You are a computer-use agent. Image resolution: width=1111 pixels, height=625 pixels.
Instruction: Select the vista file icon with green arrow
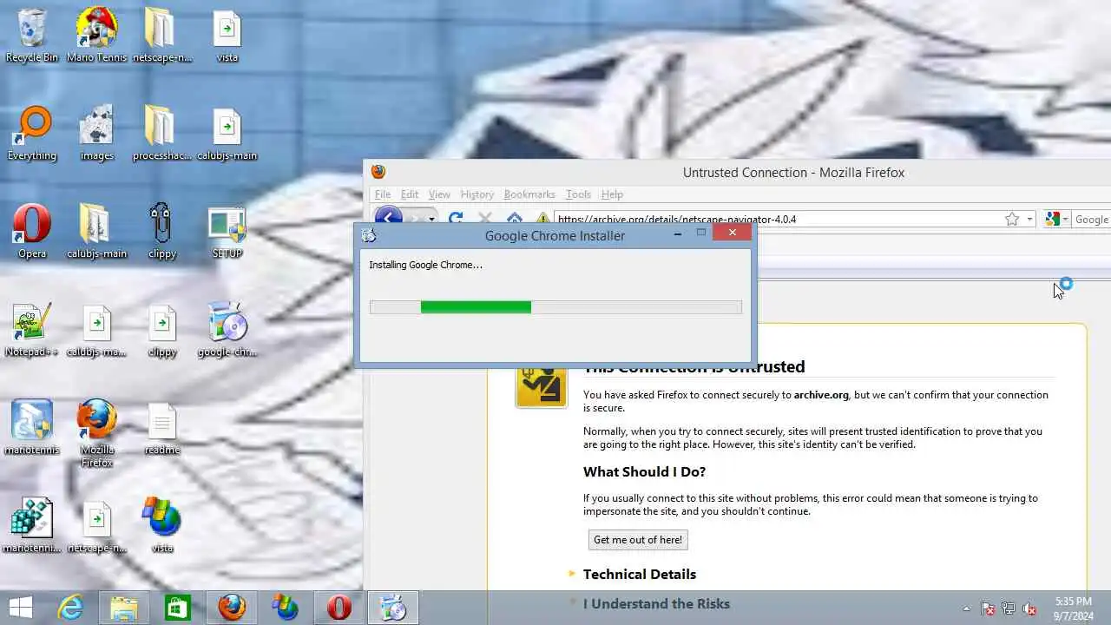click(x=227, y=35)
